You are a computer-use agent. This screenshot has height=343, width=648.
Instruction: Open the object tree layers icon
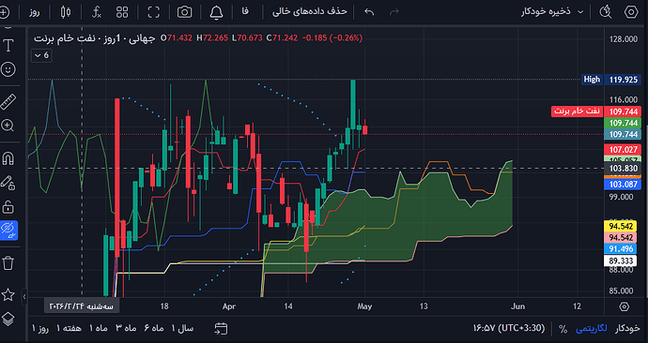click(x=8, y=319)
